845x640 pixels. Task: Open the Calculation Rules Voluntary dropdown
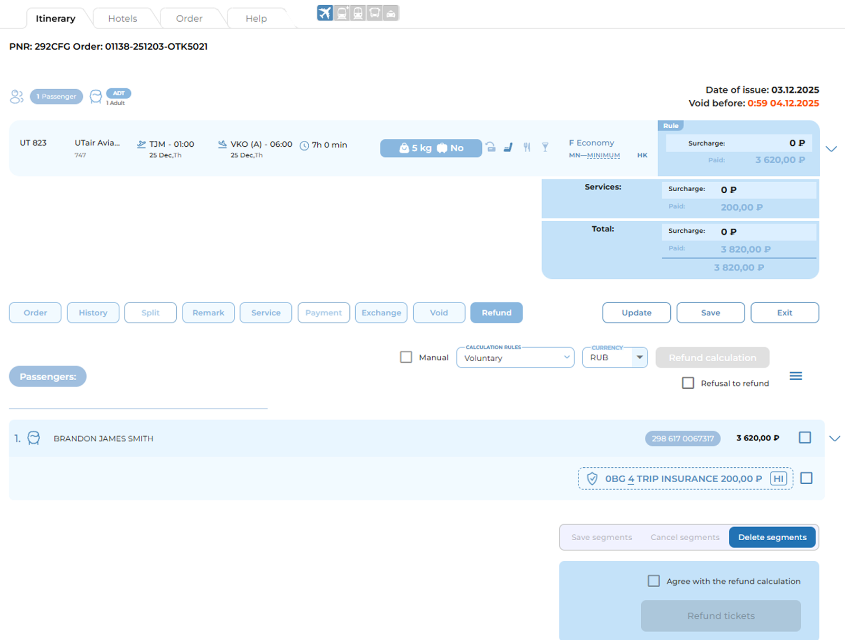(515, 357)
